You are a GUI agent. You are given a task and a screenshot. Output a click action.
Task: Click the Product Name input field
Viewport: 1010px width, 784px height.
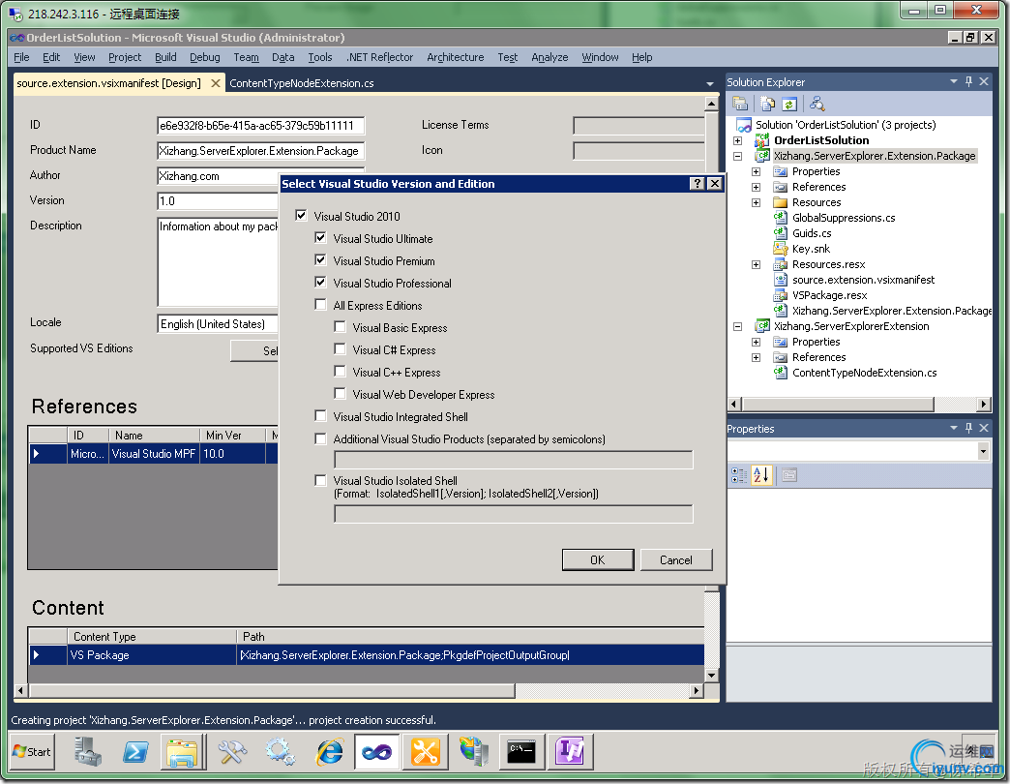pyautogui.click(x=261, y=151)
